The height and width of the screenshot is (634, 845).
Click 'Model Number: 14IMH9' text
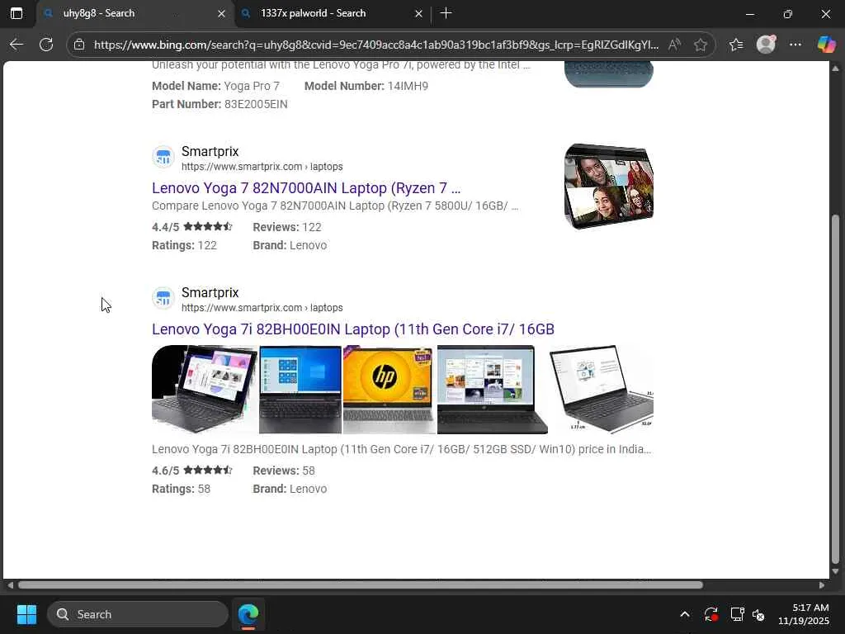pyautogui.click(x=366, y=86)
